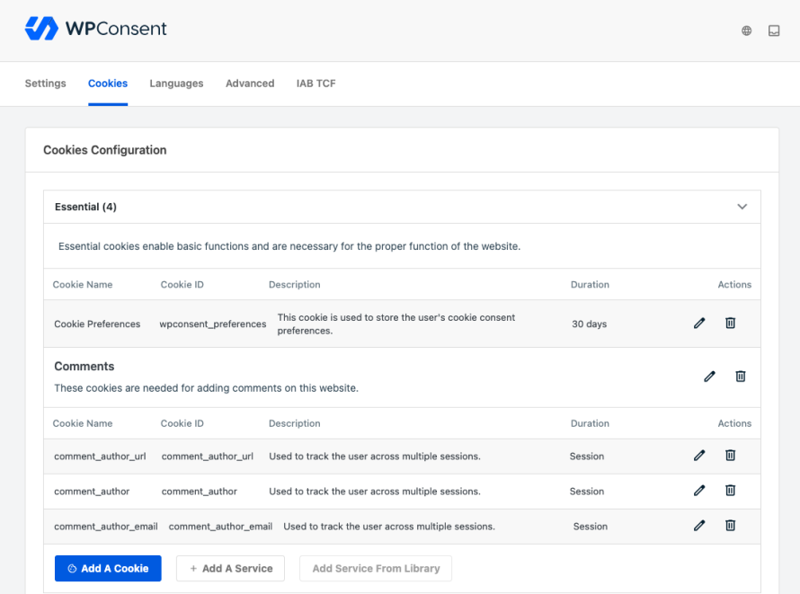Screen dimensions: 800x594
Task: Delete the Comments category
Action: pyautogui.click(x=740, y=376)
